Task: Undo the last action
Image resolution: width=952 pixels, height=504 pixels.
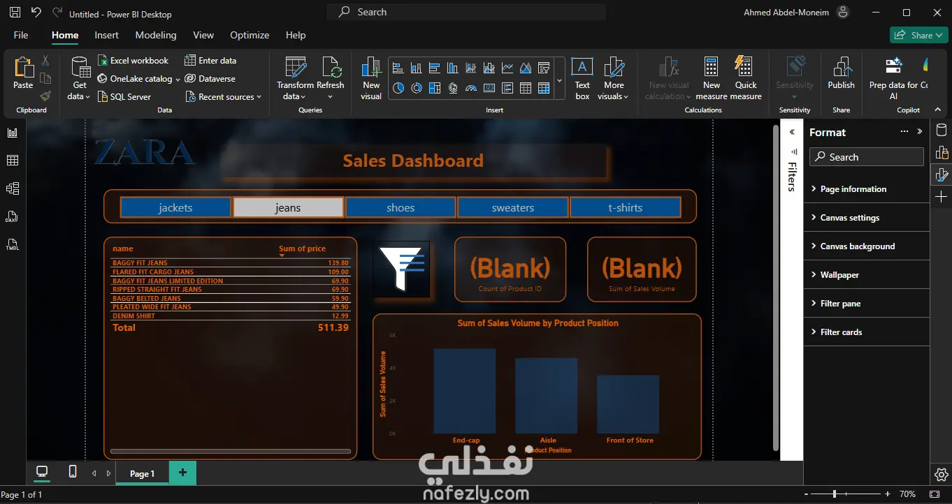Action: tap(36, 13)
